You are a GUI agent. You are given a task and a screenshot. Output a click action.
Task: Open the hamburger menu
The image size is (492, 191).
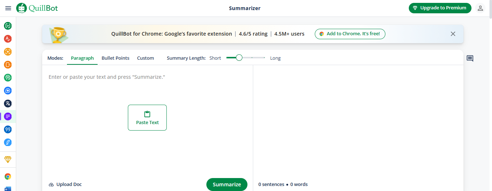point(8,8)
